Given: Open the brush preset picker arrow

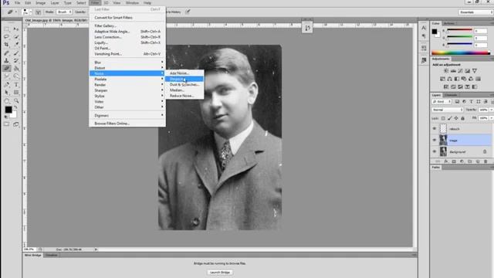Looking at the screenshot, I should [31, 12].
